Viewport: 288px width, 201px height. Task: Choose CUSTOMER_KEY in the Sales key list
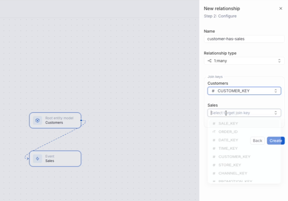tap(234, 157)
